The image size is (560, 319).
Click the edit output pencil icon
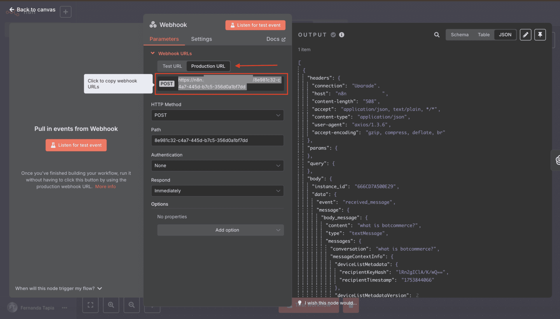(525, 35)
